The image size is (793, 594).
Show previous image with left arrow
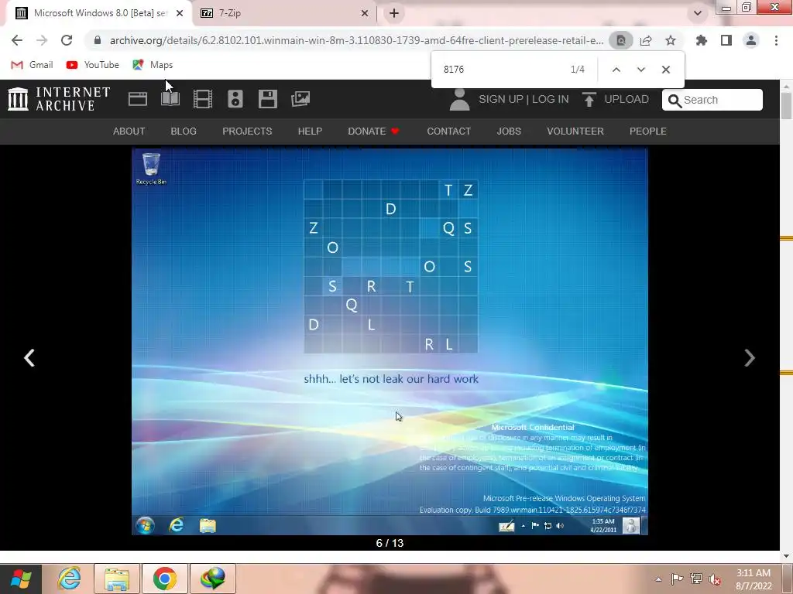pos(29,357)
